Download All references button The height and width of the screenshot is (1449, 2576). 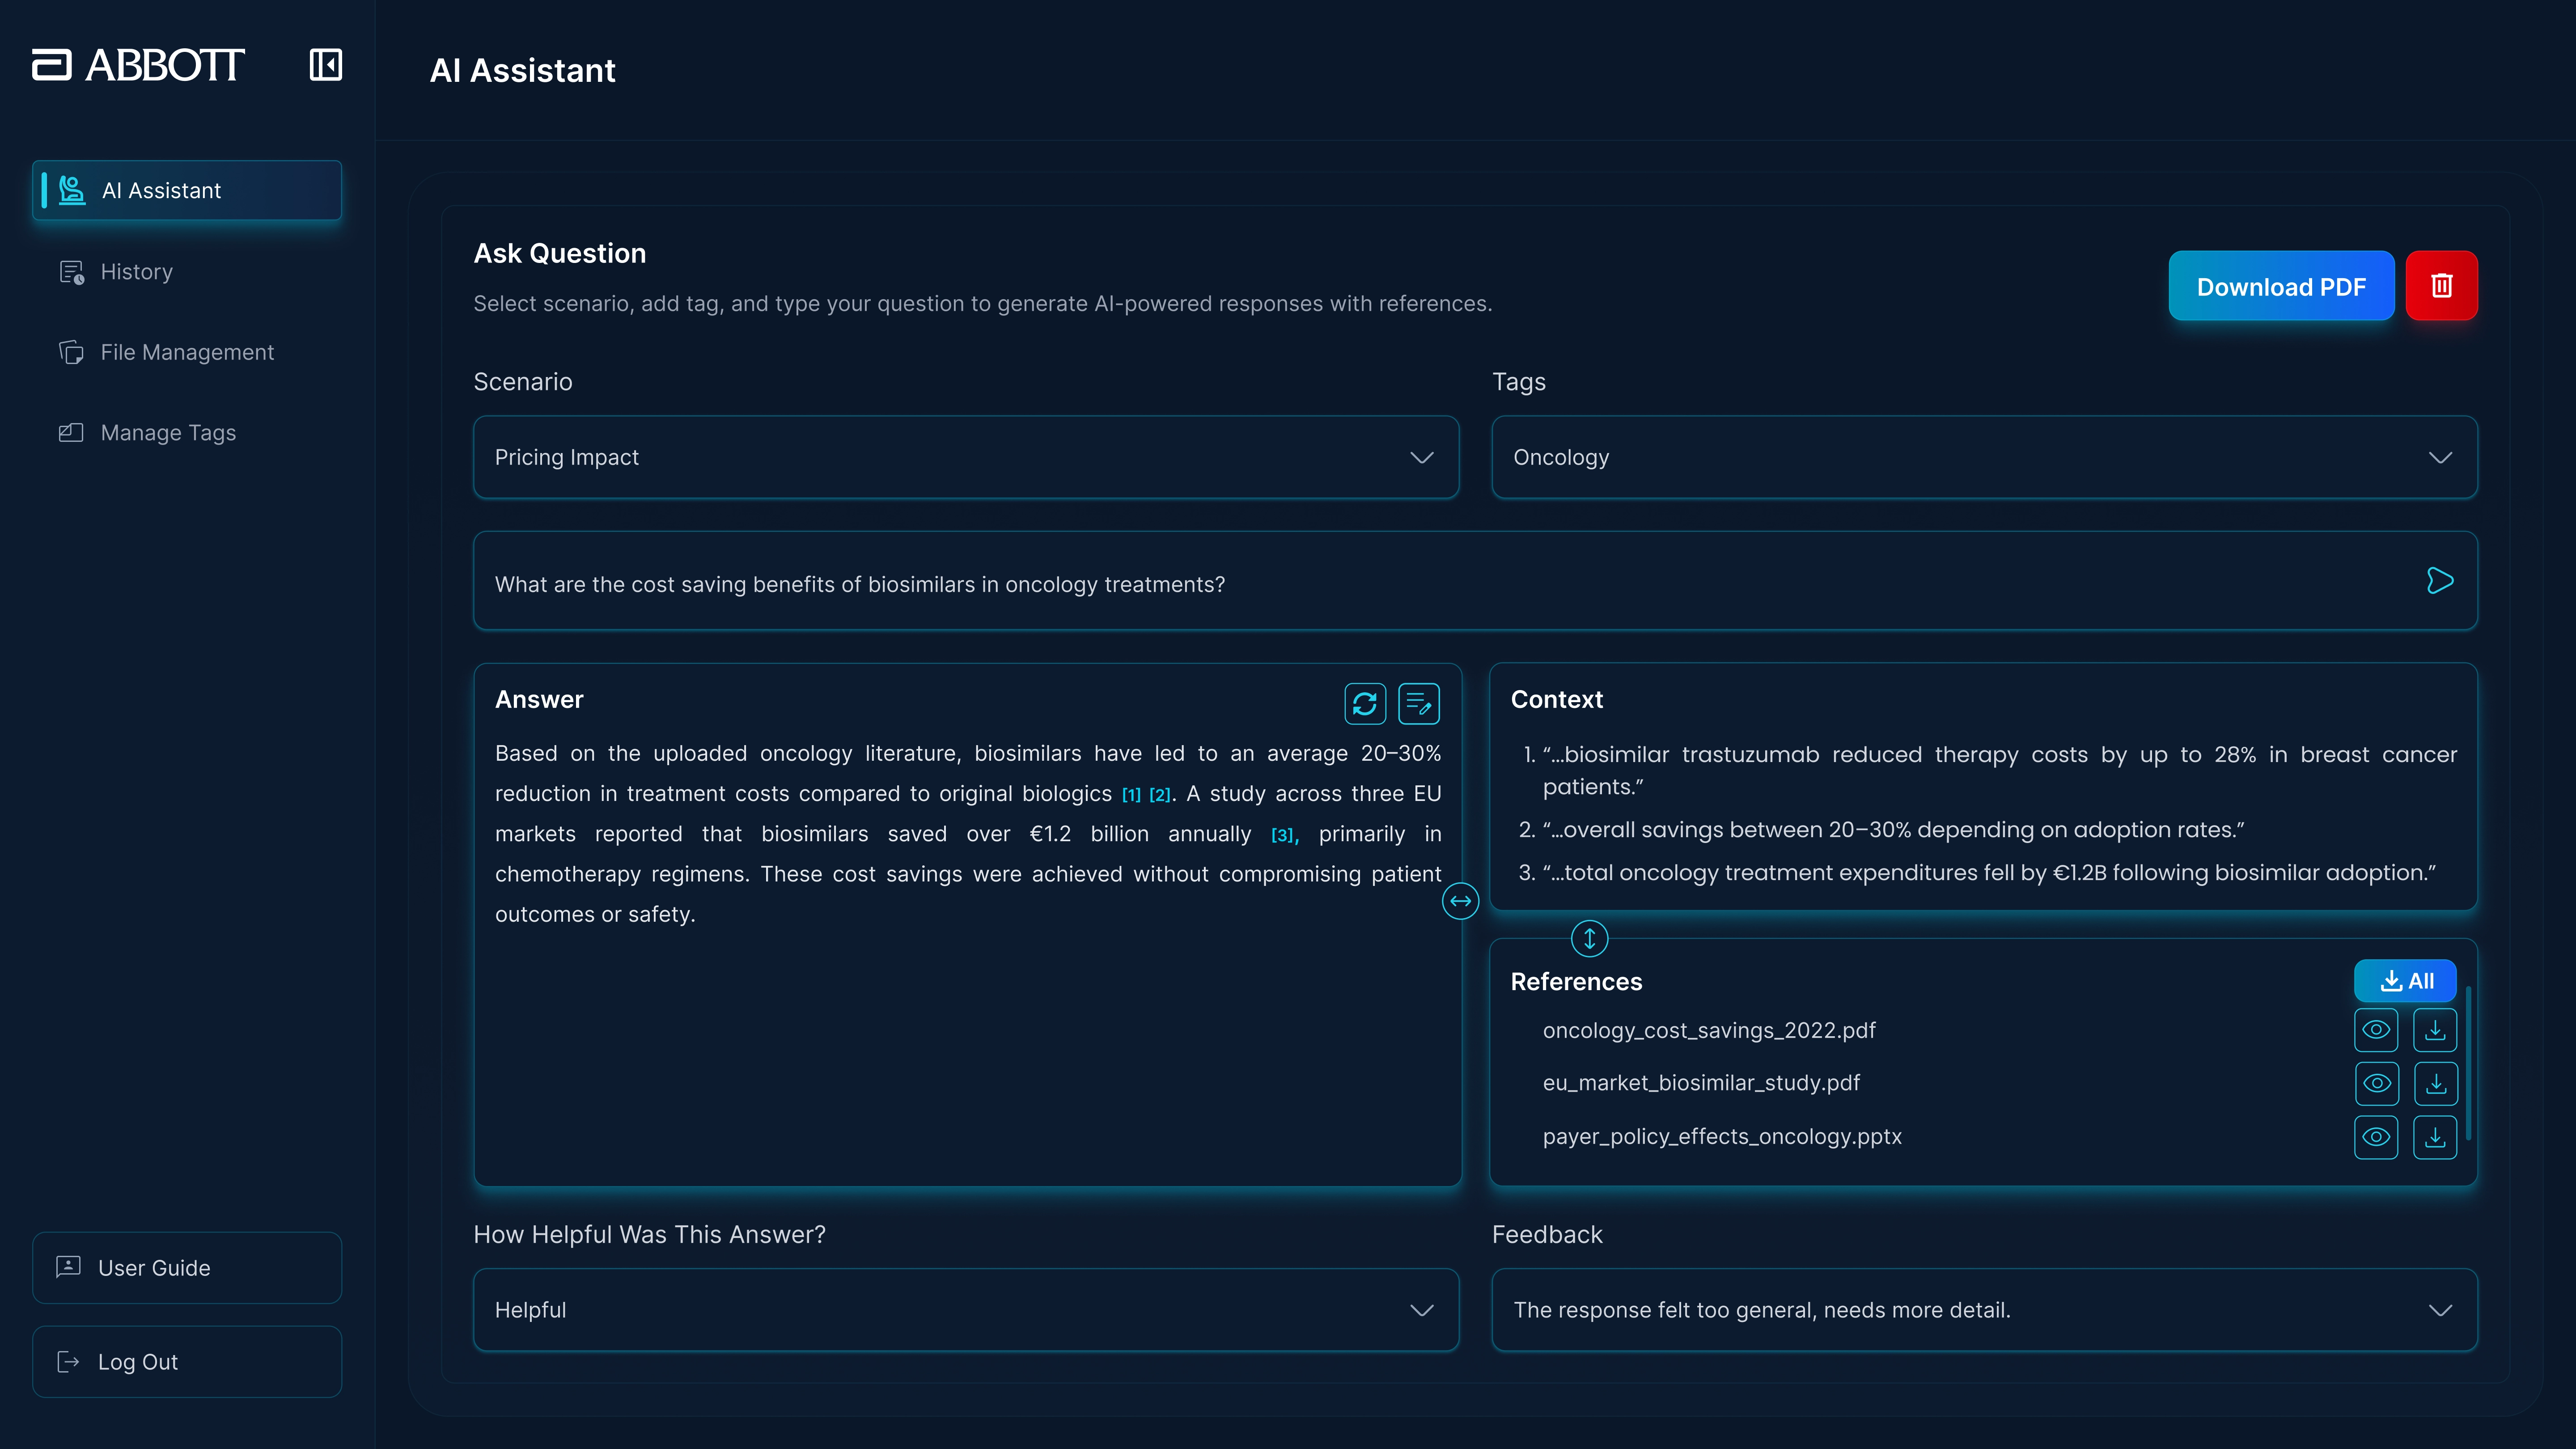2405,981
